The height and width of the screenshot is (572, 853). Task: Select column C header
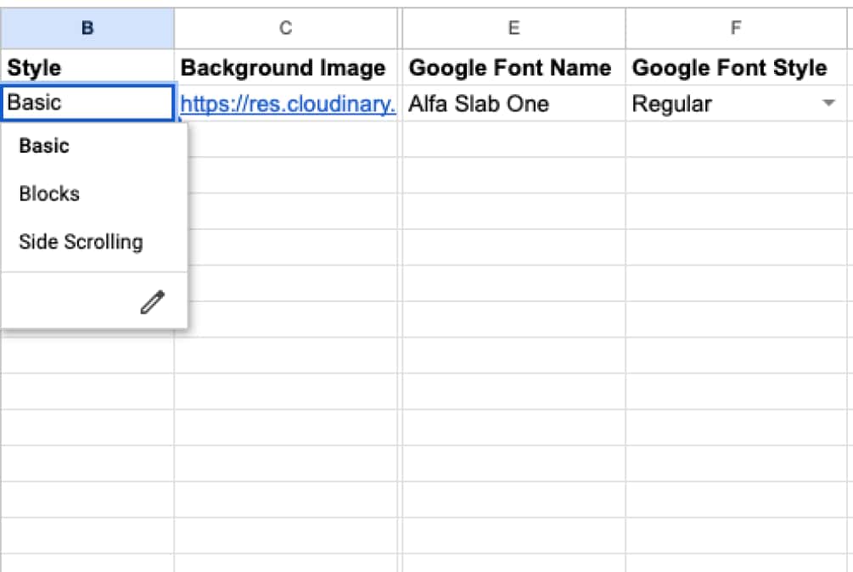coord(286,28)
